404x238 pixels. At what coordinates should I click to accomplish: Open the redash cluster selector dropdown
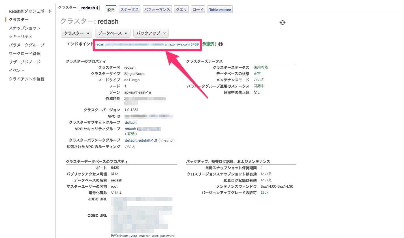click(89, 8)
